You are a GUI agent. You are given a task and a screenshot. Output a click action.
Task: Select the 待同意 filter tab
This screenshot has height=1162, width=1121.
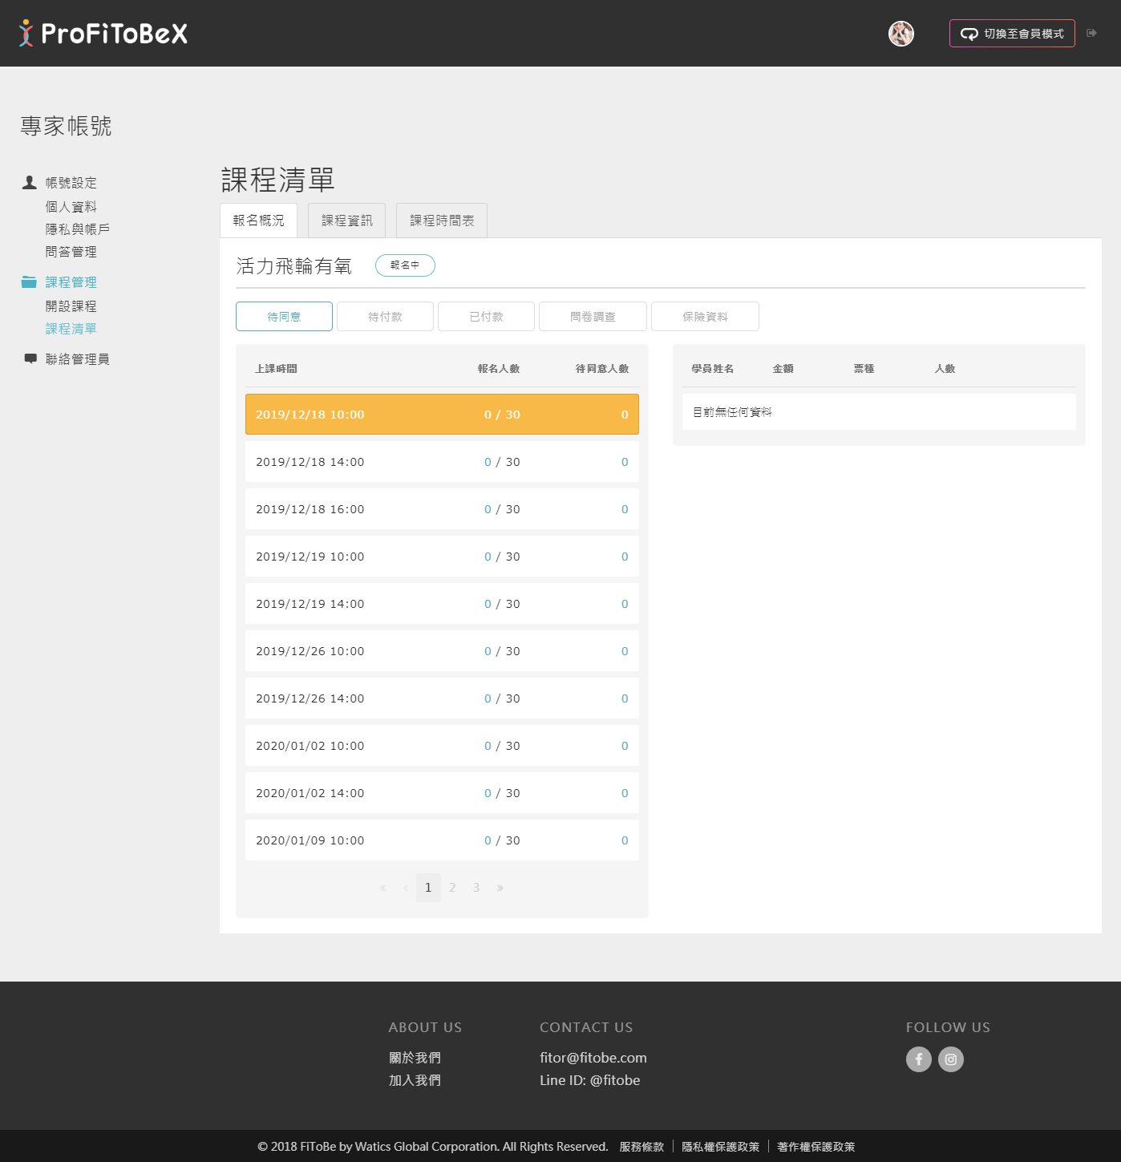[284, 317]
